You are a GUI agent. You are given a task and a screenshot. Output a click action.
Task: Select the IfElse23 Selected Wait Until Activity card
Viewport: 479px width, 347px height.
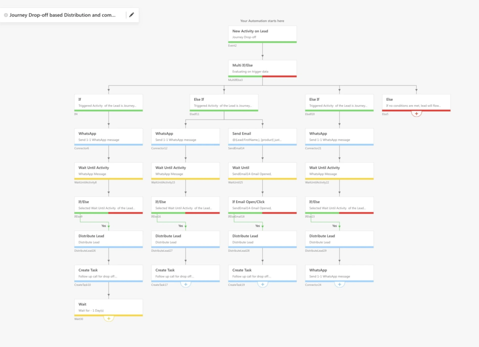tap(339, 204)
